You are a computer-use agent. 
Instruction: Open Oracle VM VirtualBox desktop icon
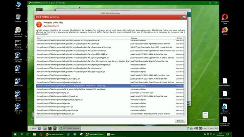18,57
